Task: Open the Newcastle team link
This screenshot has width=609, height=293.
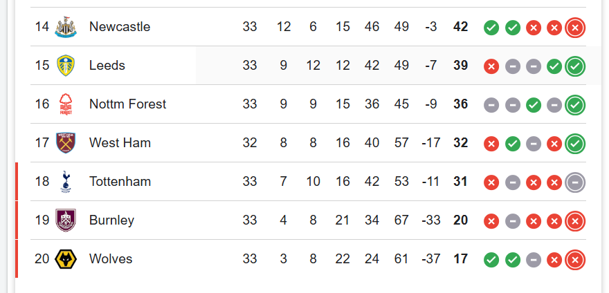Action: click(119, 27)
